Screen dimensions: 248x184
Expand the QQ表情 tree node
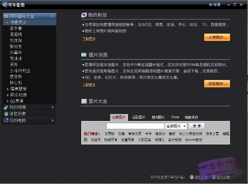coord(7,101)
